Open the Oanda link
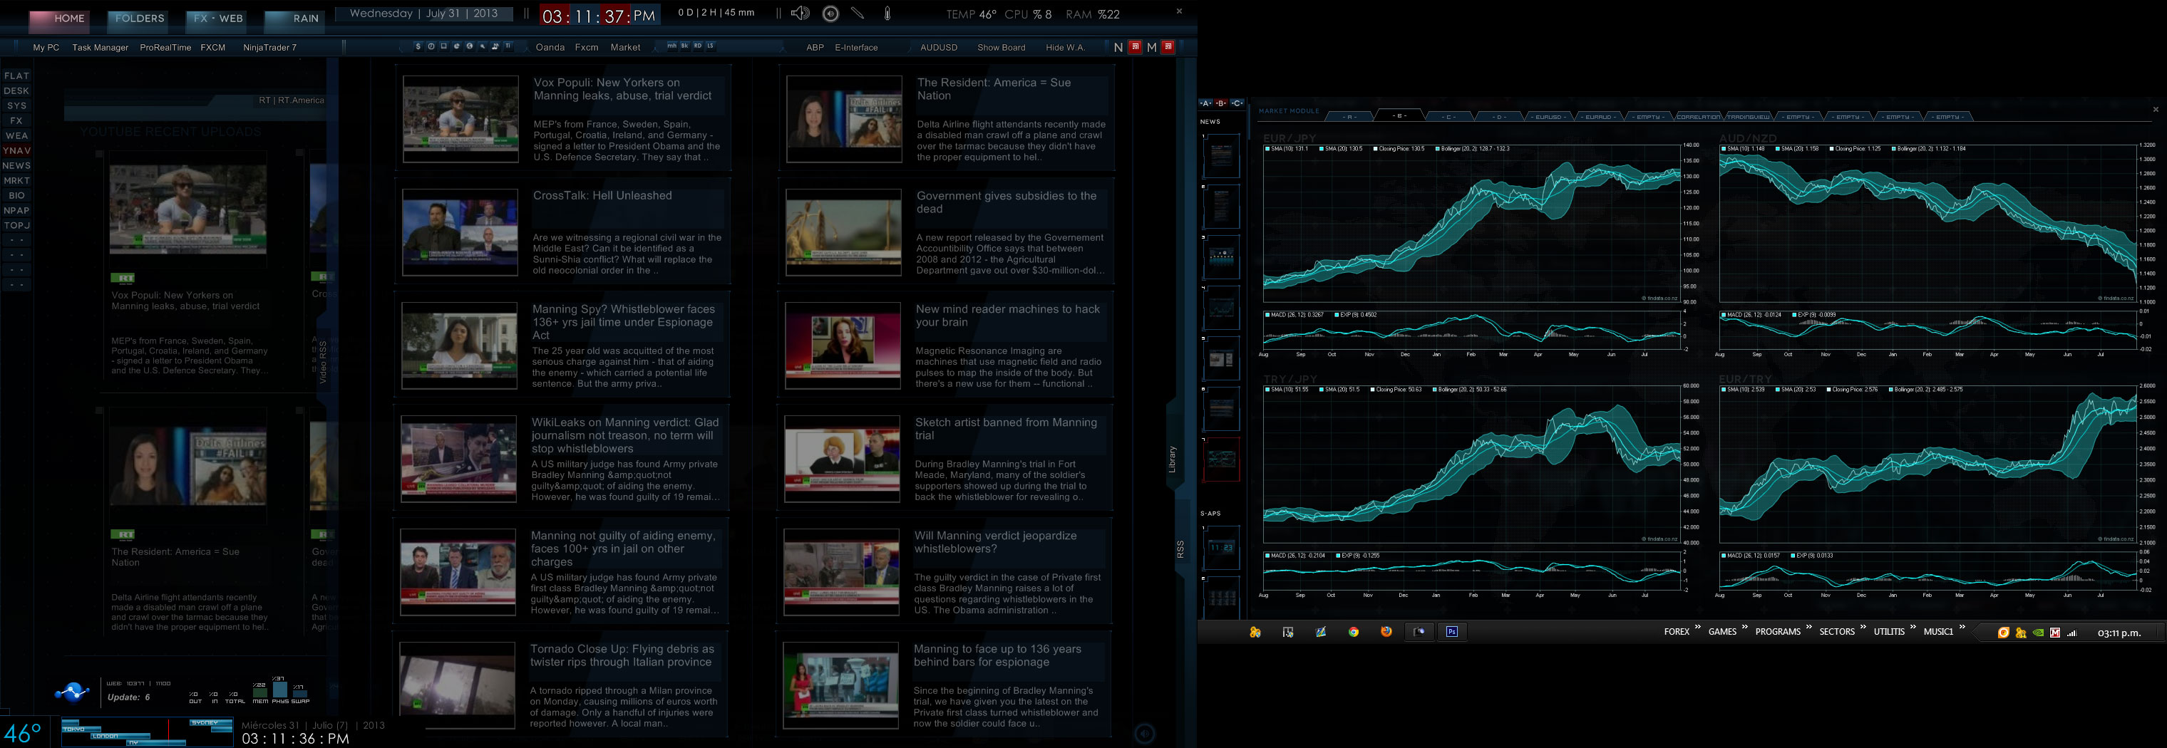The height and width of the screenshot is (748, 2167). (x=550, y=48)
